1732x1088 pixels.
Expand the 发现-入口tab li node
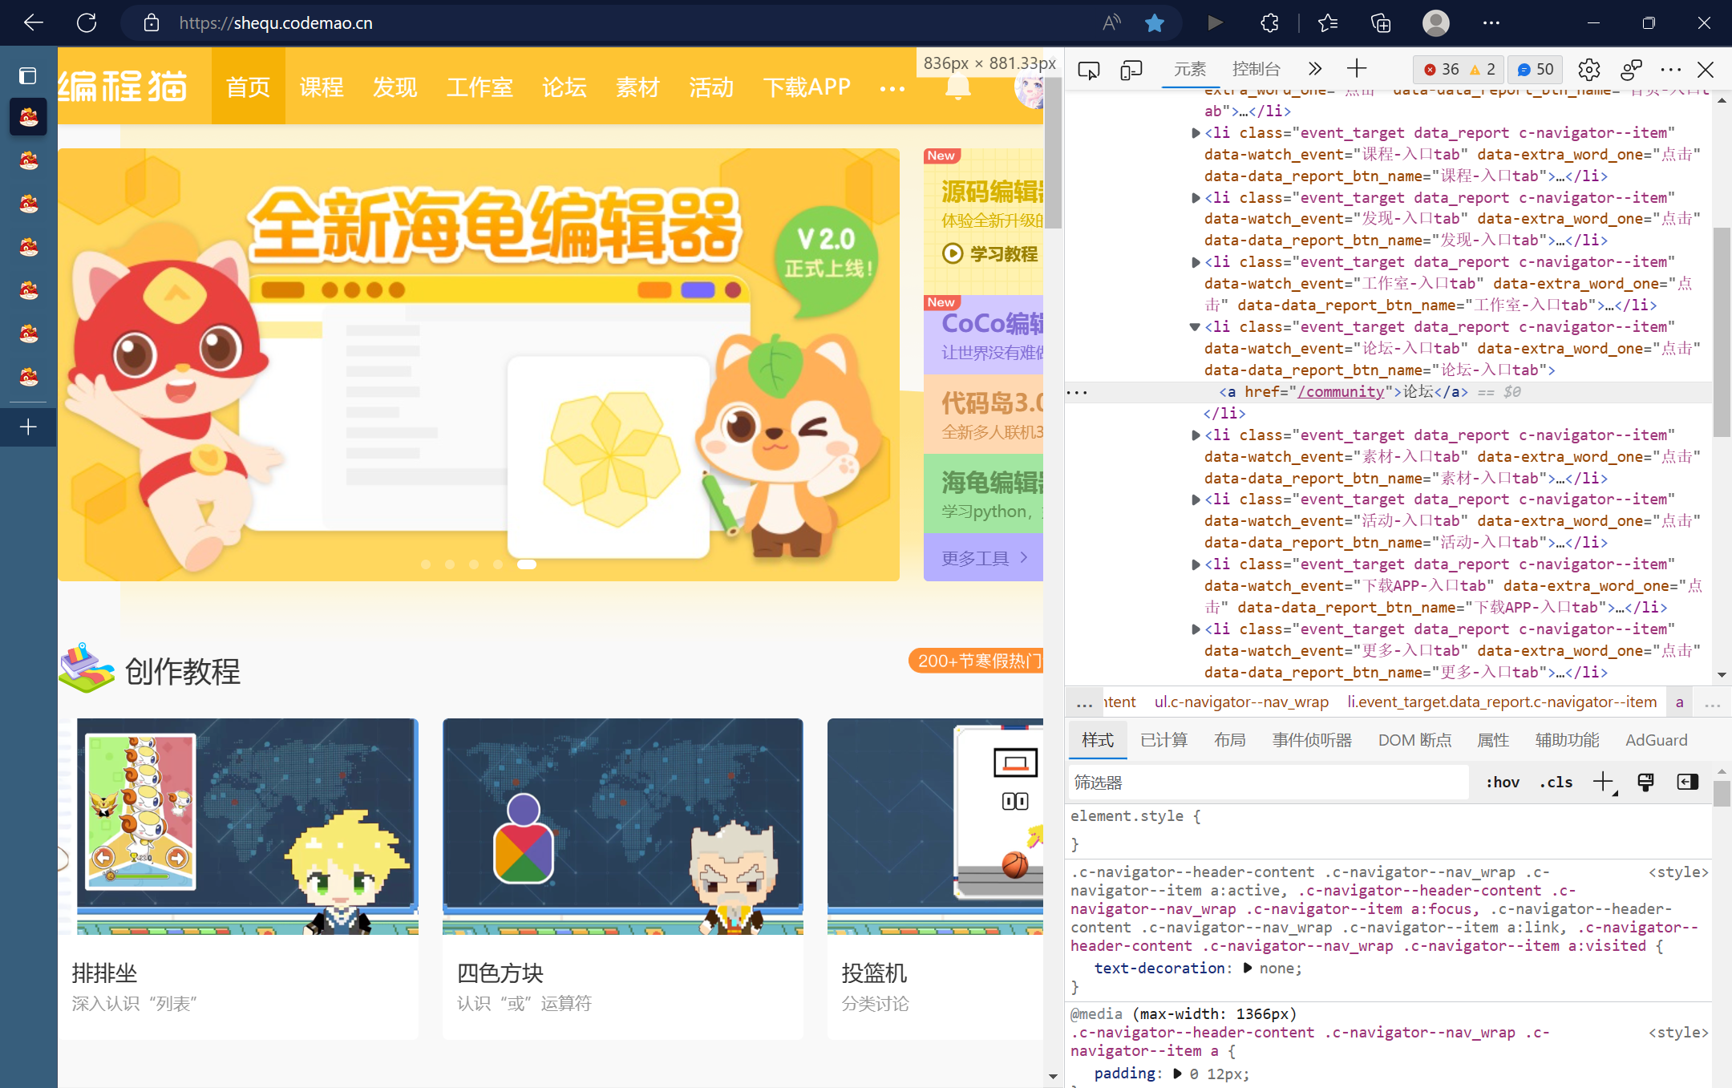(1196, 198)
